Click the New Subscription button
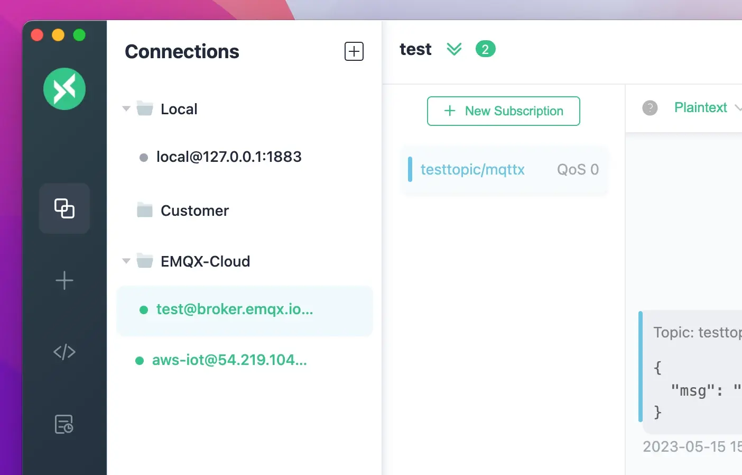742x475 pixels. (503, 111)
